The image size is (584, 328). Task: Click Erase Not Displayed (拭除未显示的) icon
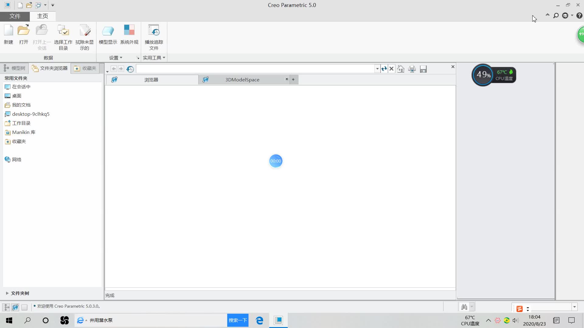click(85, 37)
